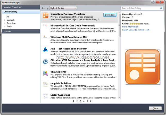Click current page number 1
Screen dimensions: 166x115
coord(73,101)
